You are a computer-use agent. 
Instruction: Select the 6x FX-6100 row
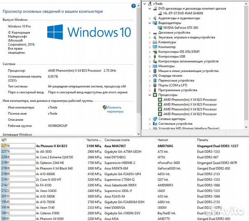125,185
